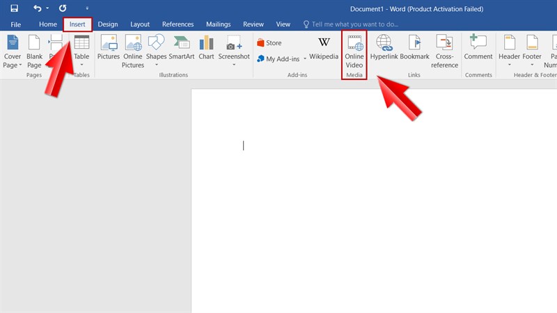
Task: Expand the Footer dropdown arrow
Action: [532, 65]
